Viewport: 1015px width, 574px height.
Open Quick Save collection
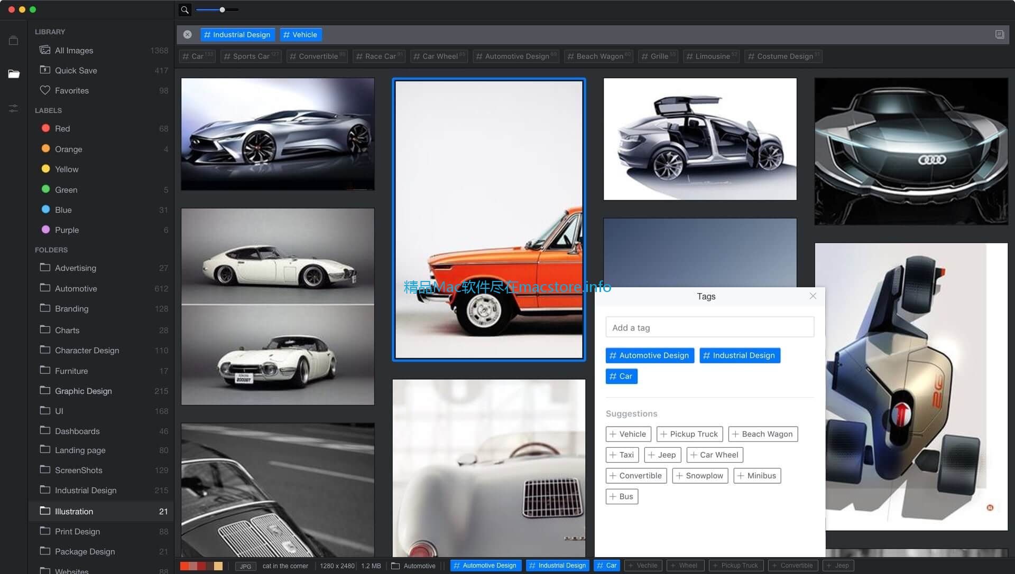click(x=101, y=70)
